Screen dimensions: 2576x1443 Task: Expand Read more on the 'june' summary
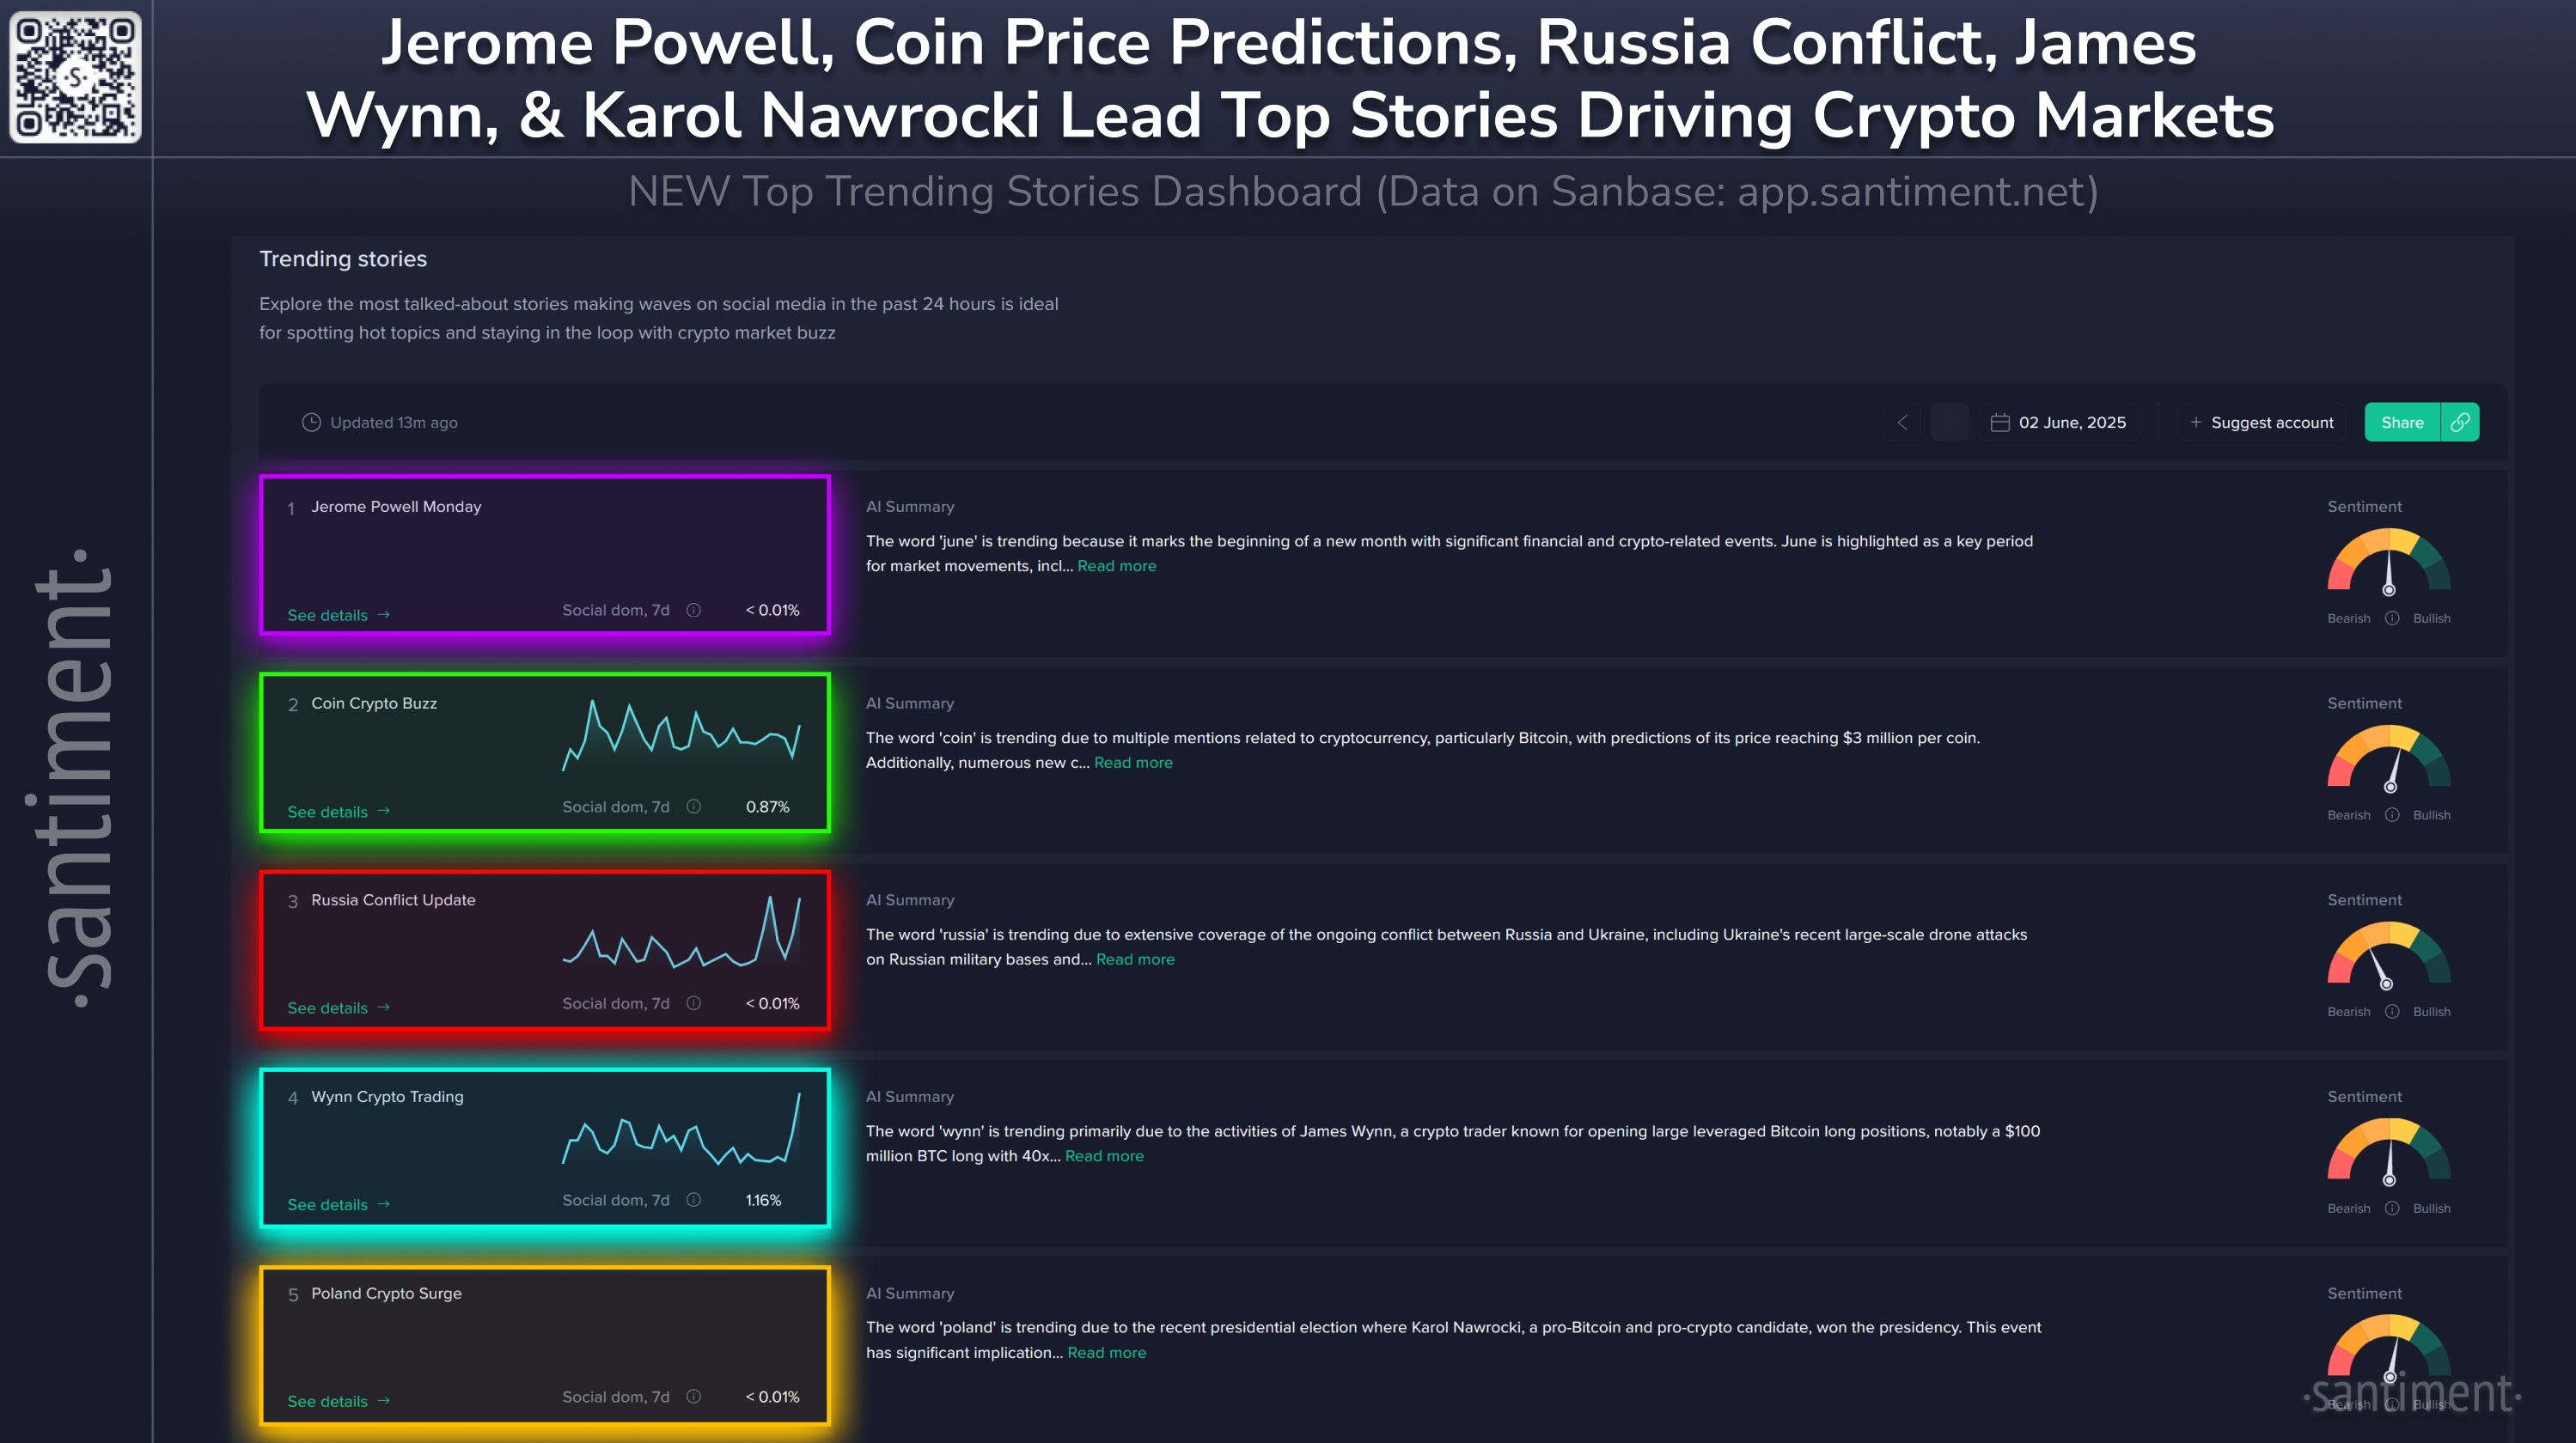[1116, 567]
